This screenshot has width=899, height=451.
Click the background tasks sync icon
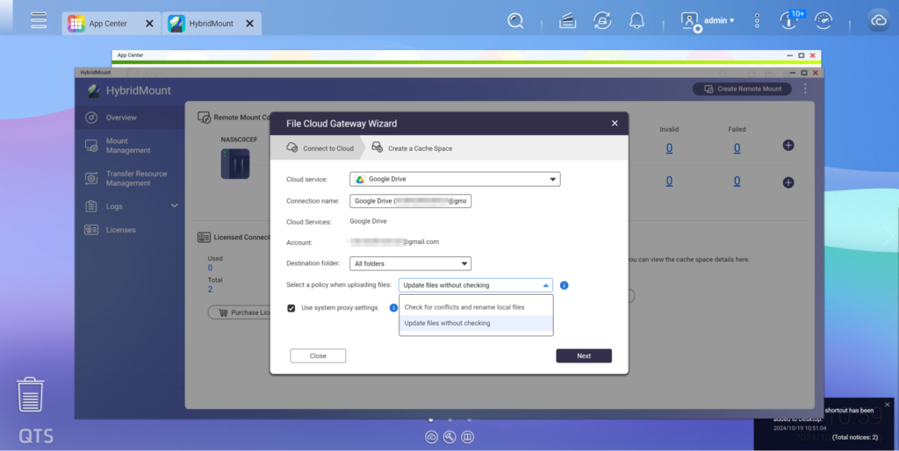pyautogui.click(x=602, y=20)
